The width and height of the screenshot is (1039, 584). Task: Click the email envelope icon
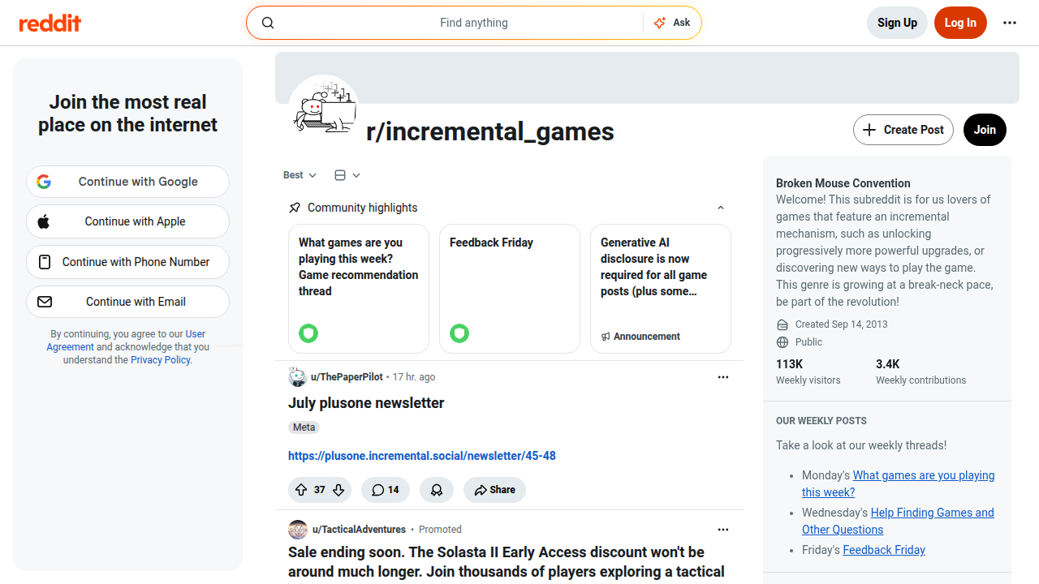pos(45,302)
